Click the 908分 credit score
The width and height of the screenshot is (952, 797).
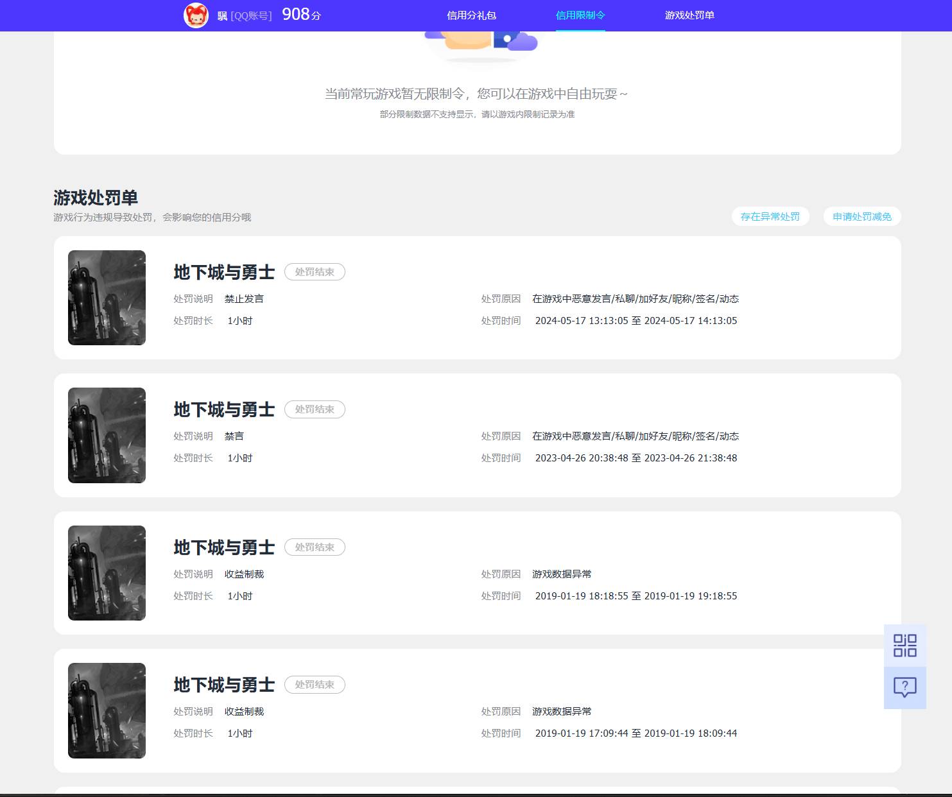(x=301, y=15)
